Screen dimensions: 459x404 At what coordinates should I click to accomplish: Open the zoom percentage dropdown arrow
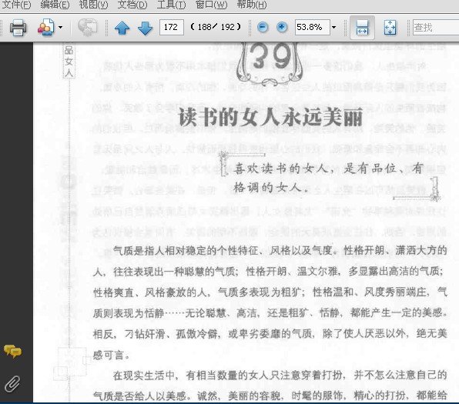pyautogui.click(x=333, y=28)
